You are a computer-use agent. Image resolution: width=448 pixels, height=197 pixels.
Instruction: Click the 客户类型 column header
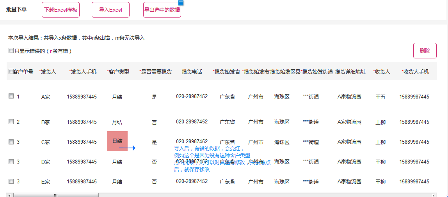coord(118,72)
